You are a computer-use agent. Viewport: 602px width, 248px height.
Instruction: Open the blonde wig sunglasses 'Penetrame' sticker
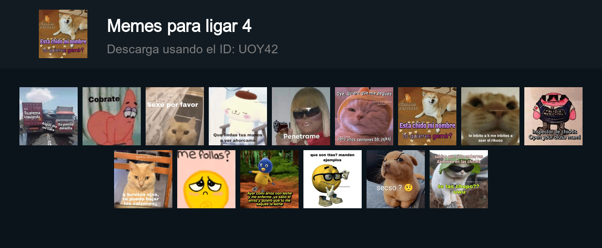click(301, 116)
